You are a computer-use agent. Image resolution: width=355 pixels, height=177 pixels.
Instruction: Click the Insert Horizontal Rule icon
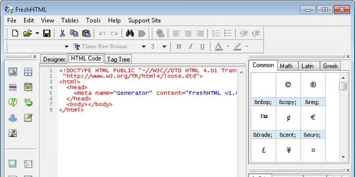point(13,87)
